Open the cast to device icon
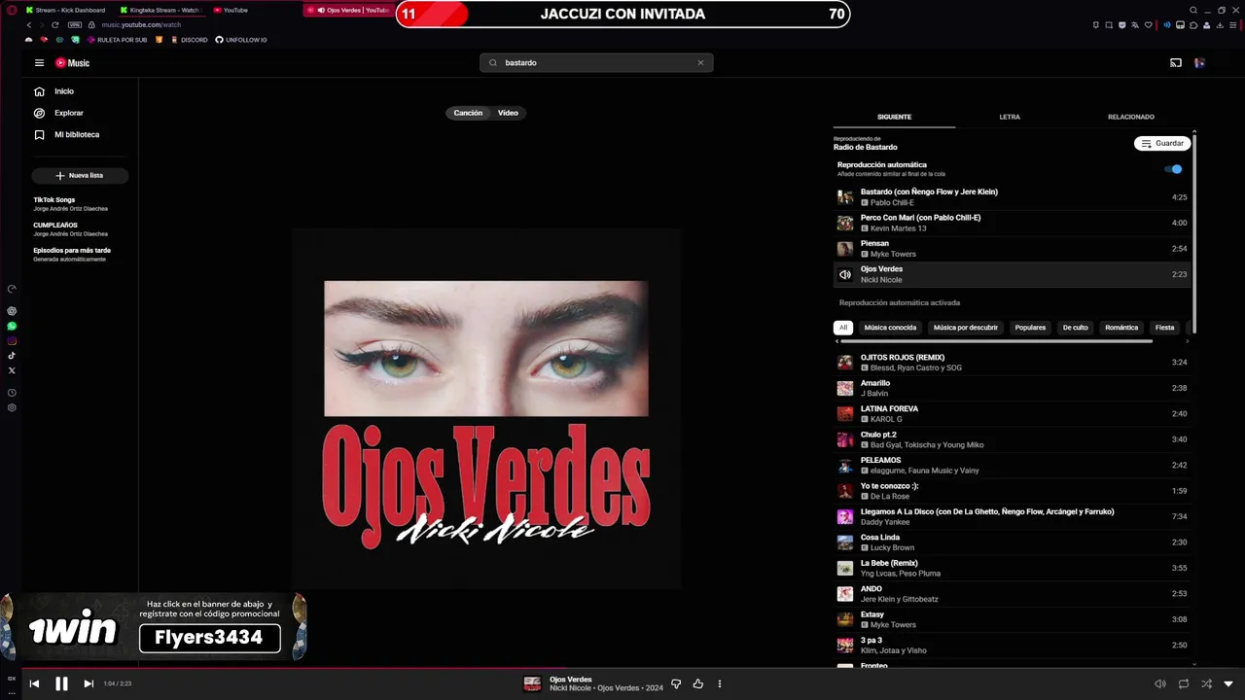The height and width of the screenshot is (700, 1245). tap(1176, 63)
